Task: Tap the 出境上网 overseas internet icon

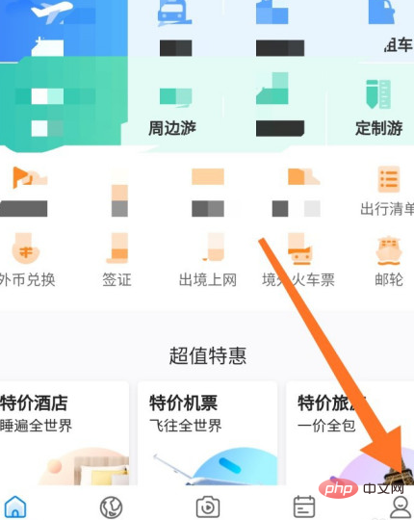Action: (x=208, y=260)
